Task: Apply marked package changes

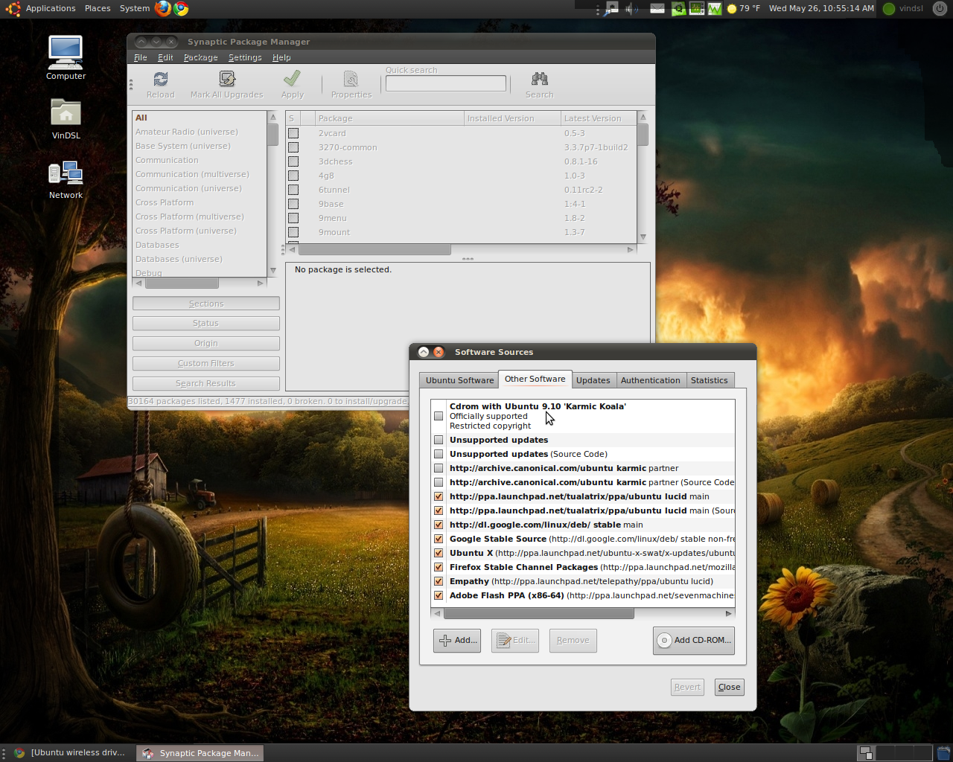Action: (292, 84)
